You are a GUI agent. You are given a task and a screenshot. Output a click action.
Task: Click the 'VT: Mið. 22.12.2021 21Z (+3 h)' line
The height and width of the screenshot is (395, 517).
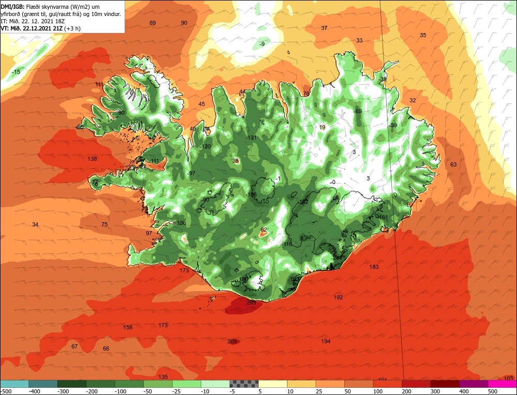(40, 28)
